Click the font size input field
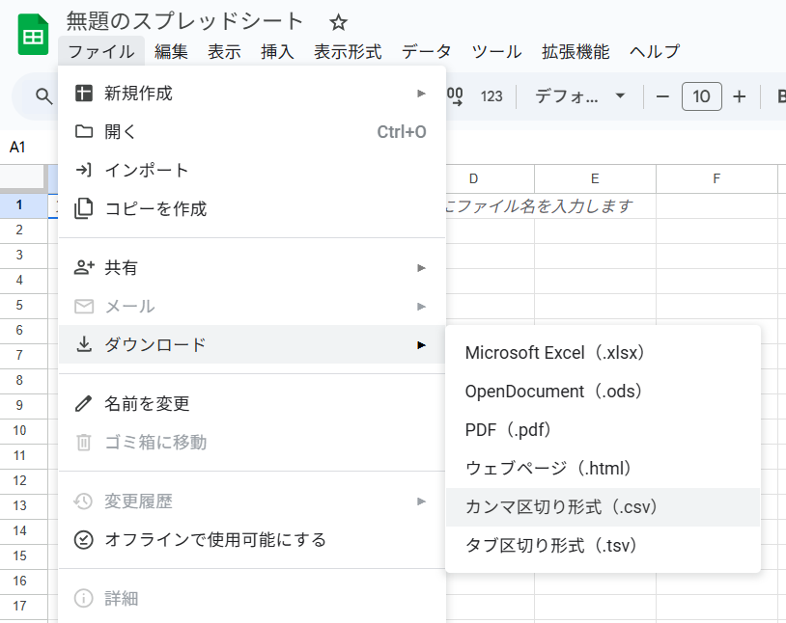 point(701,96)
